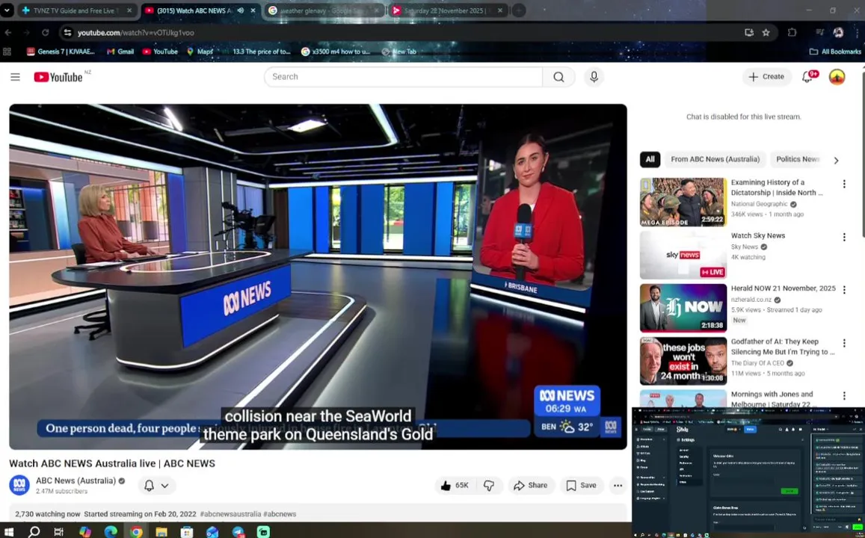Open Examining History of a Dictatorship thumbnail
The width and height of the screenshot is (865, 538).
683,202
